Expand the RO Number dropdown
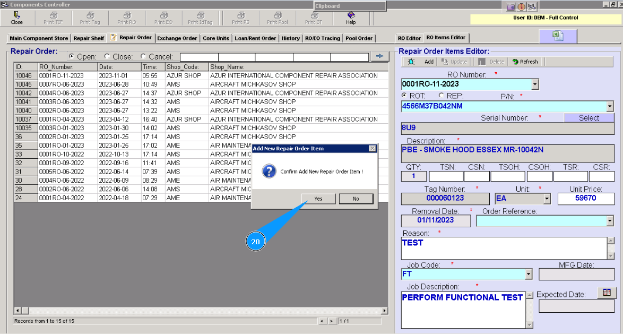This screenshot has height=334, width=623. [535, 84]
